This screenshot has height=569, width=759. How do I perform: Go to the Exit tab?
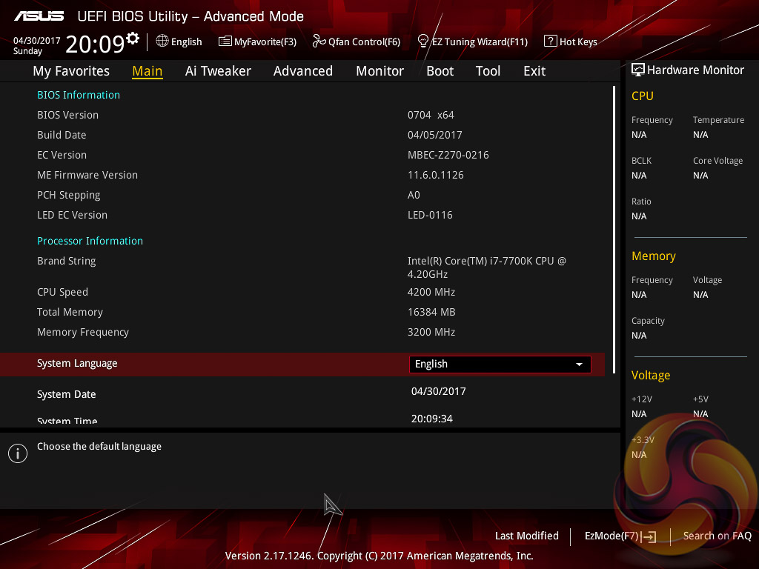coord(534,71)
